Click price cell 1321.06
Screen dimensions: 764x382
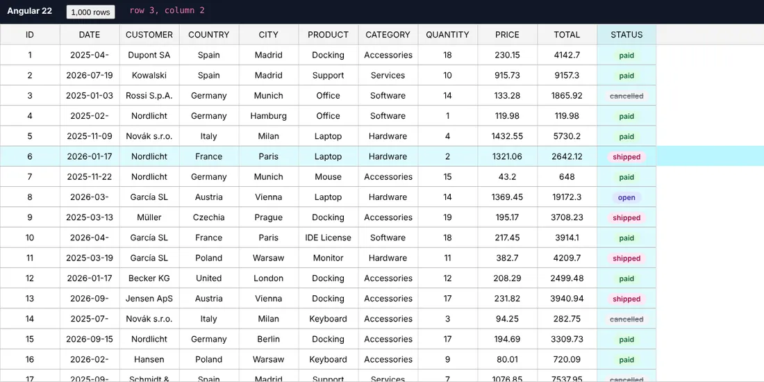(x=507, y=156)
